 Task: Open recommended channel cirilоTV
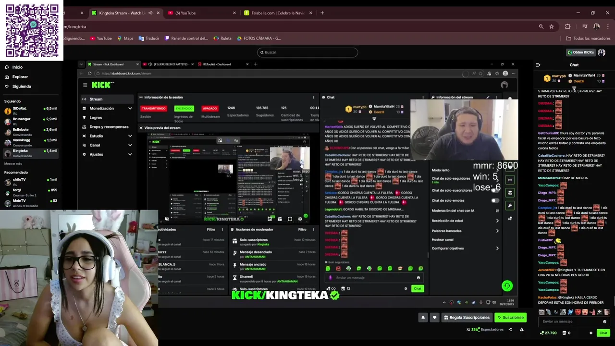pyautogui.click(x=31, y=181)
